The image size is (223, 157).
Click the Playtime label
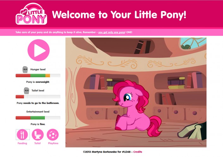(x=53, y=143)
